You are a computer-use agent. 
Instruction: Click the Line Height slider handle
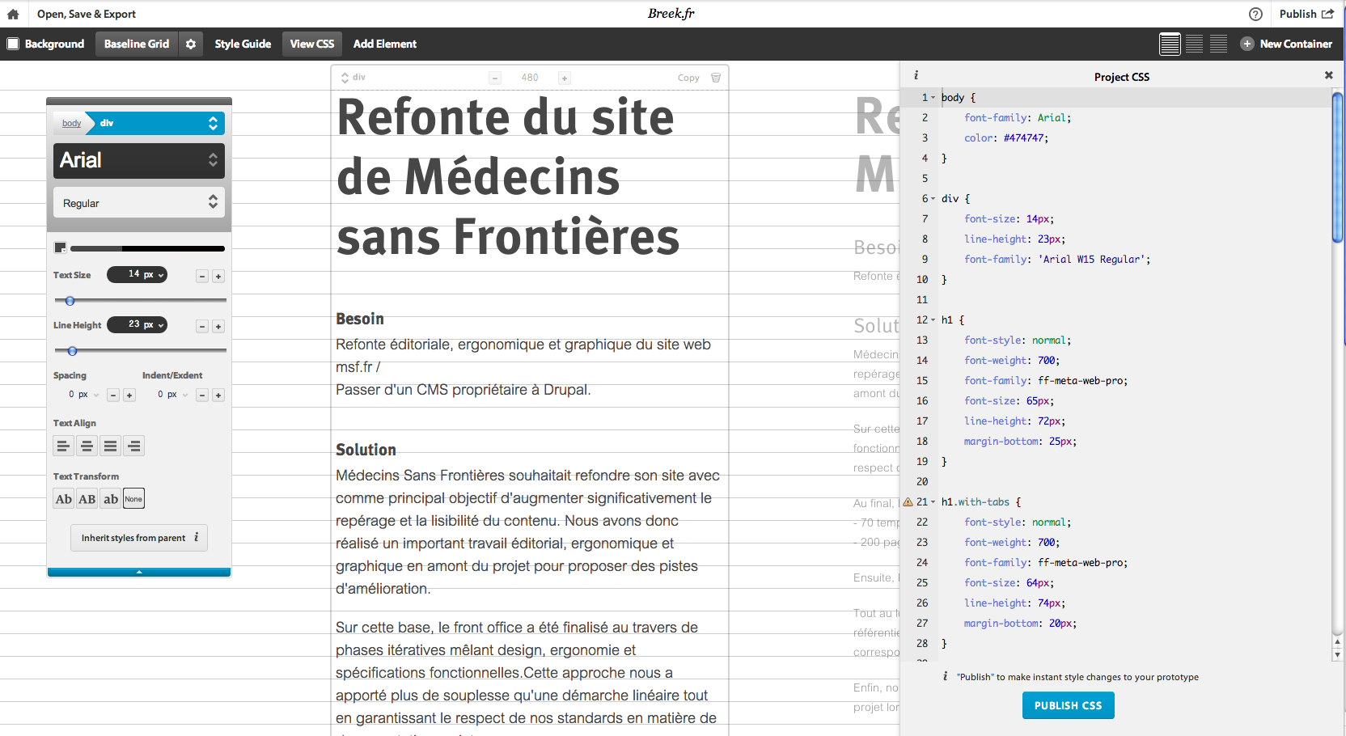tap(72, 351)
